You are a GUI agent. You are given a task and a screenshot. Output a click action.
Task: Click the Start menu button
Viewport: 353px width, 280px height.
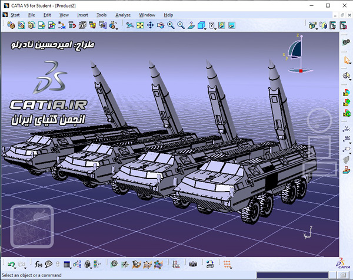pyautogui.click(x=15, y=15)
